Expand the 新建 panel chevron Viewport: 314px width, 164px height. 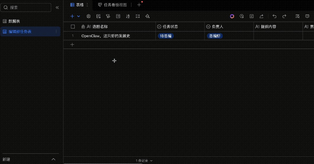coord(53,159)
